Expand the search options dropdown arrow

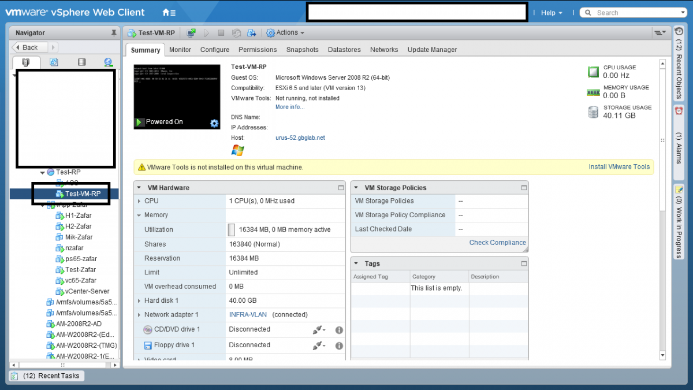(683, 13)
